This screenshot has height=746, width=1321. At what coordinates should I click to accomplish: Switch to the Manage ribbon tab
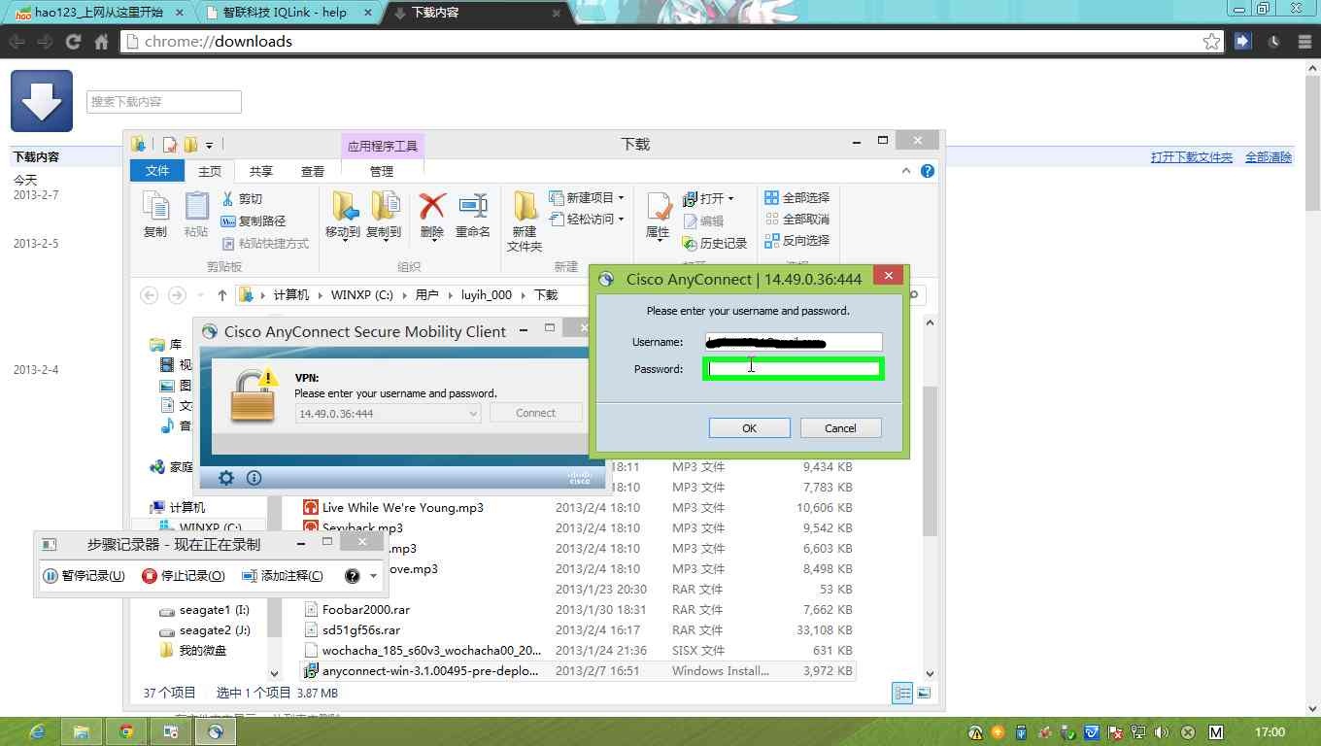[382, 171]
